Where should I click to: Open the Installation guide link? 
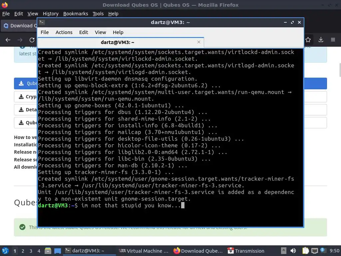25,145
